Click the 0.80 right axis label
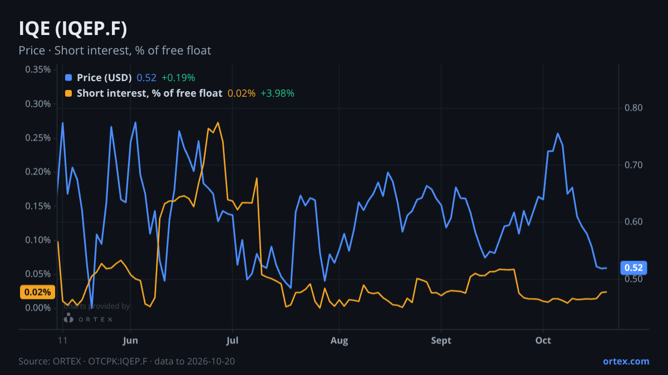The image size is (668, 375). [633, 108]
